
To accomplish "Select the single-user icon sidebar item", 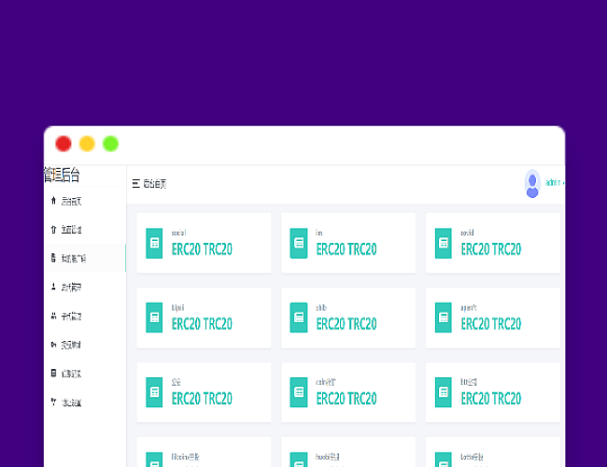I will (52, 288).
